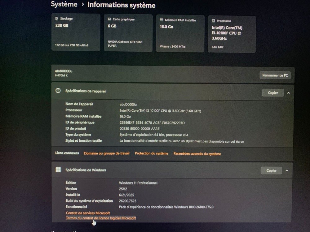This screenshot has width=310, height=232.
Task: Click the Processeur chip icon
Action: tap(213, 21)
